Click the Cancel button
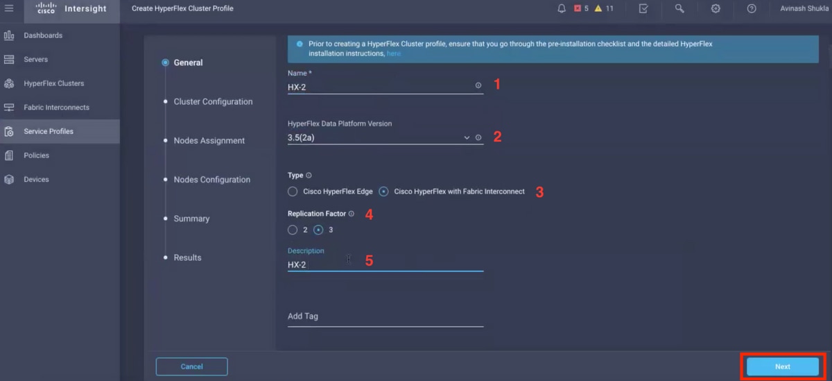This screenshot has height=381, width=832. pyautogui.click(x=192, y=366)
